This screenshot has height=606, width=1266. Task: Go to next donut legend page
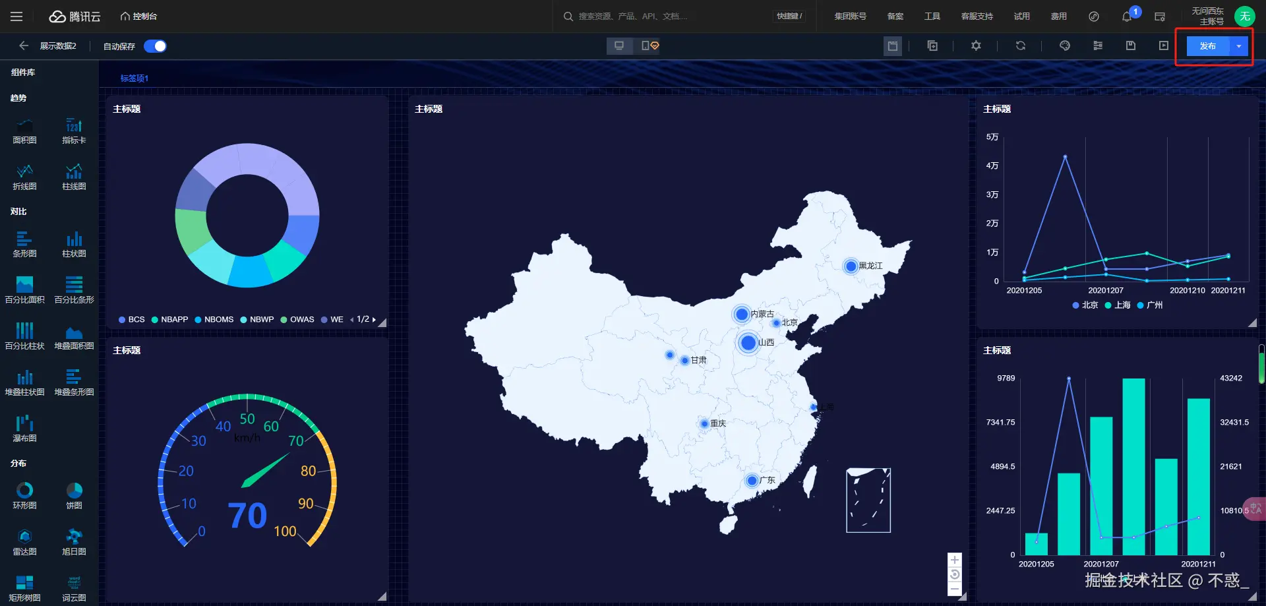pos(374,319)
